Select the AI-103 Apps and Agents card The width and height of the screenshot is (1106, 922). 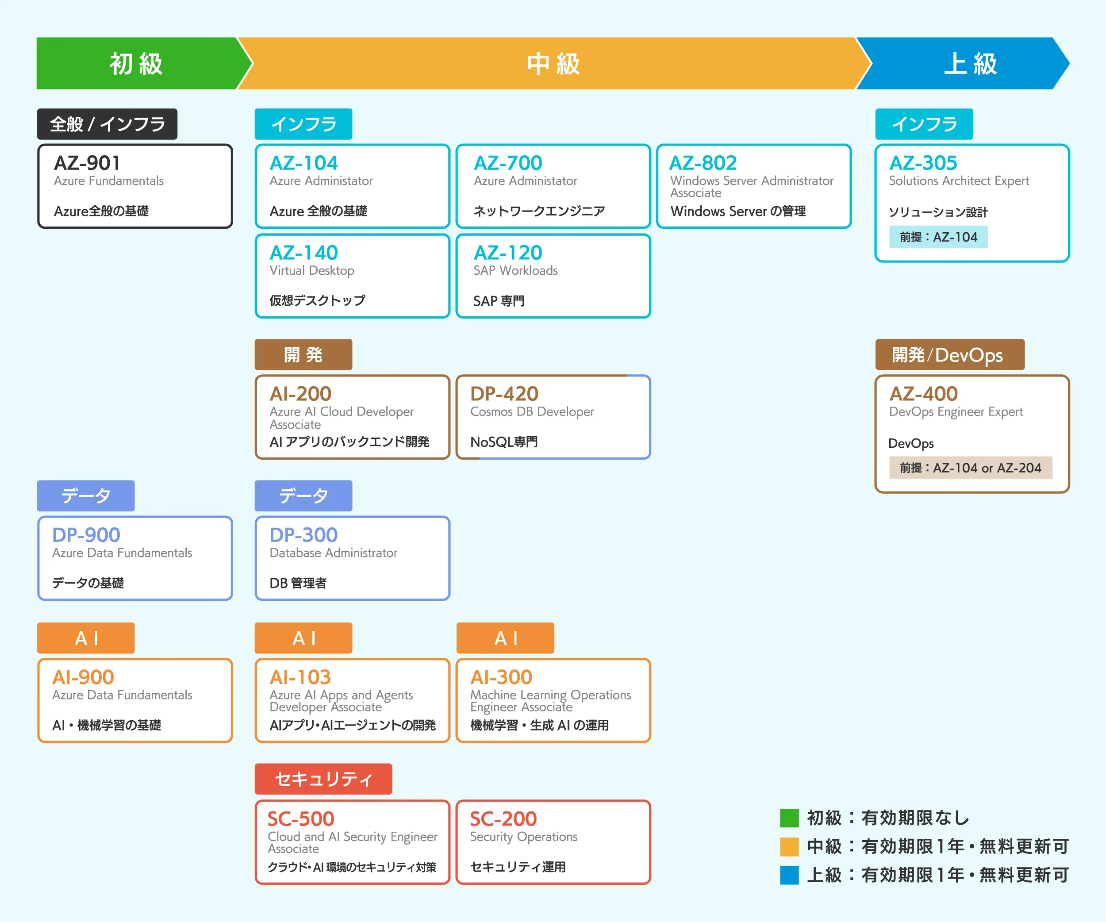point(352,700)
